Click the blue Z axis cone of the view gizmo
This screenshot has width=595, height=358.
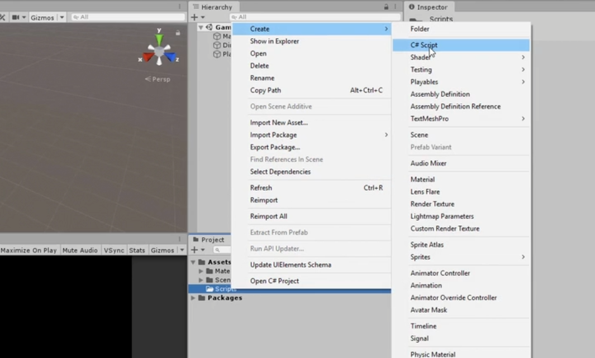172,56
